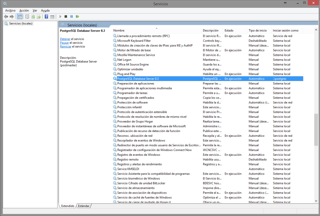Sort by the Tipo de inicio column header

pos(258,31)
